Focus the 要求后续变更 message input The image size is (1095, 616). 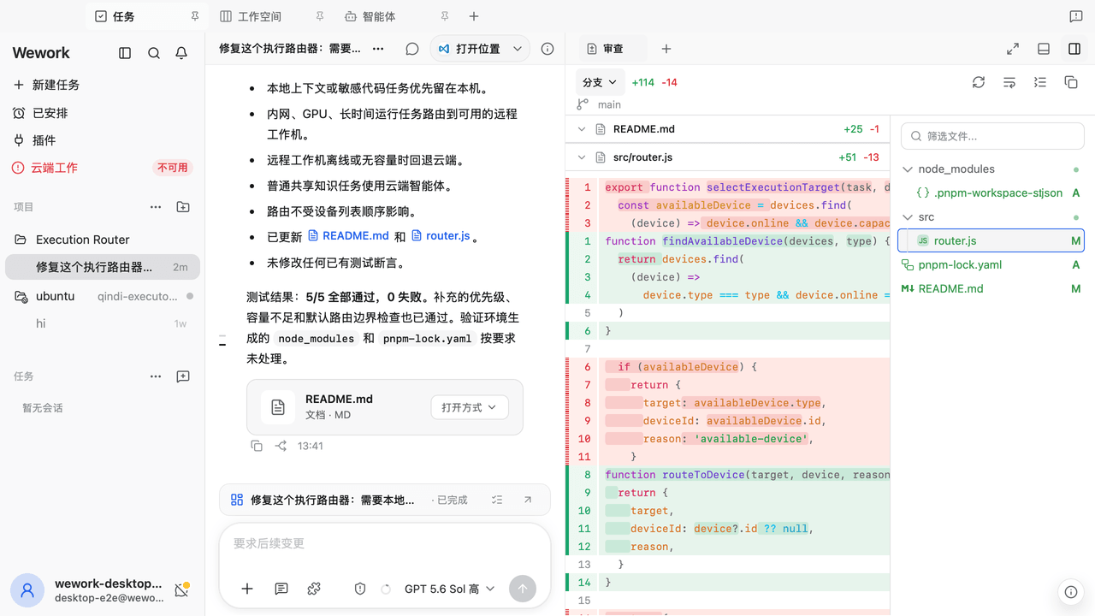coord(385,544)
